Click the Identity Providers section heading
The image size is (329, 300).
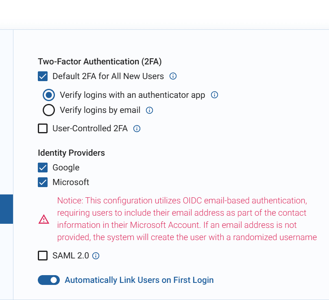(x=71, y=153)
